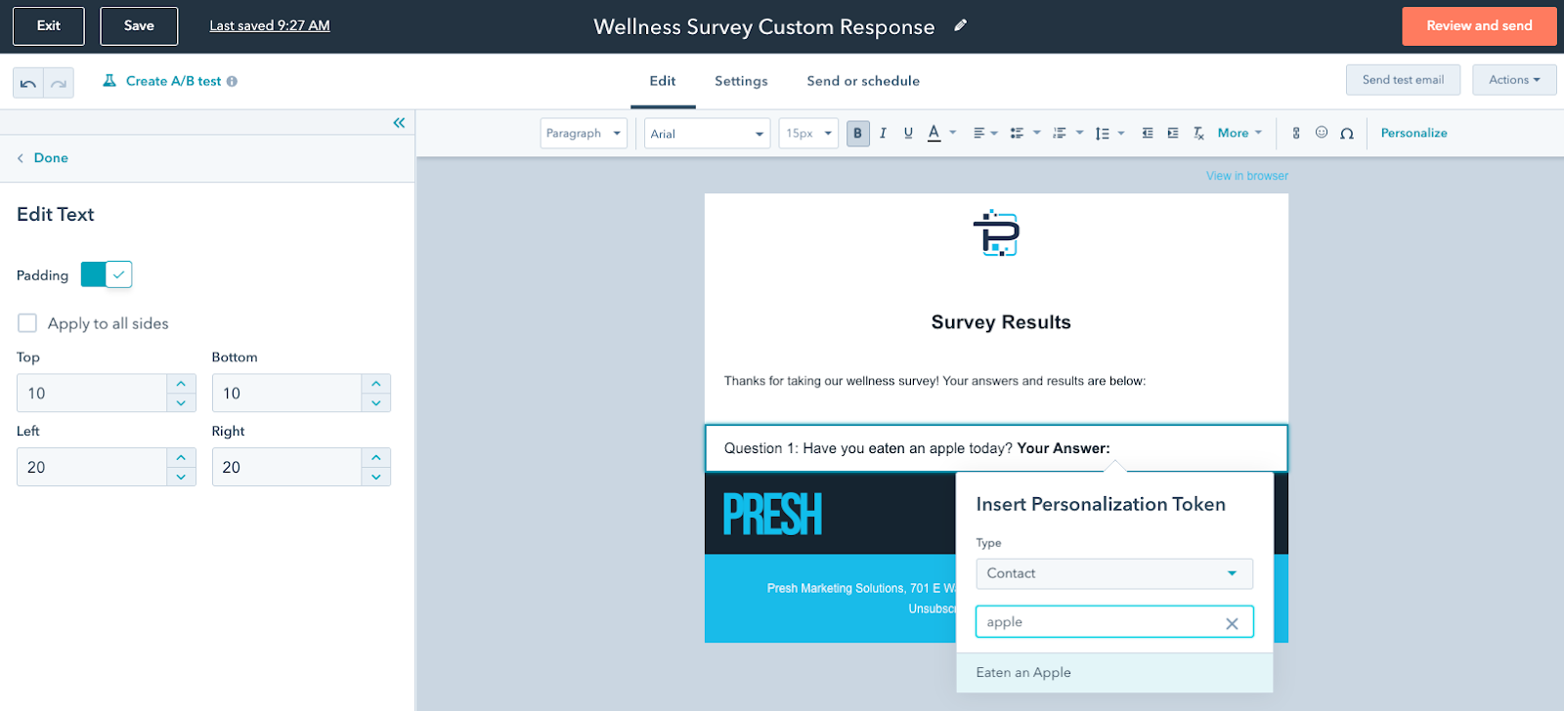Image resolution: width=1564 pixels, height=711 pixels.
Task: Switch to the Settings tab
Action: coord(741,81)
